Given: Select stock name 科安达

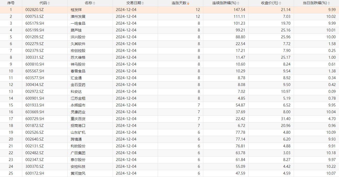Looking at the screenshot, I should [x=76, y=92].
